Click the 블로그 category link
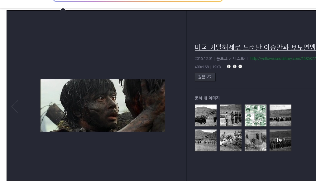Viewport: 316px width, 181px height. coord(222,59)
